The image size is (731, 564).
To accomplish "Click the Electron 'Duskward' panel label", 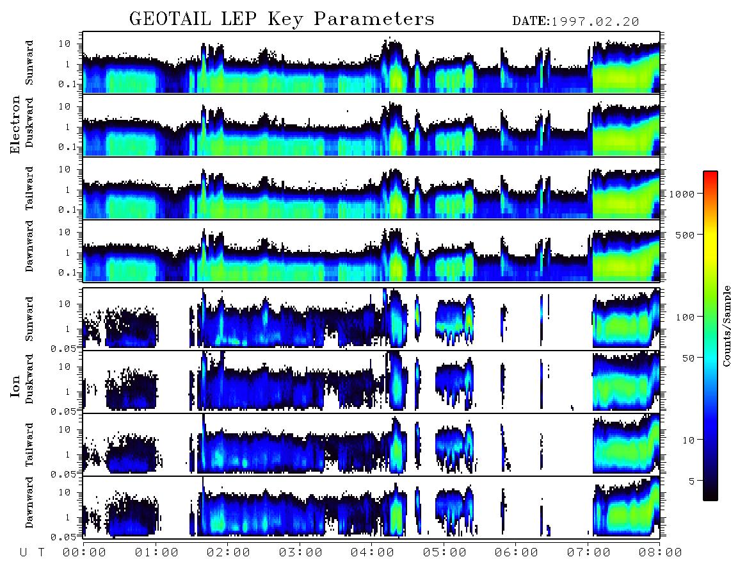I will coord(29,123).
